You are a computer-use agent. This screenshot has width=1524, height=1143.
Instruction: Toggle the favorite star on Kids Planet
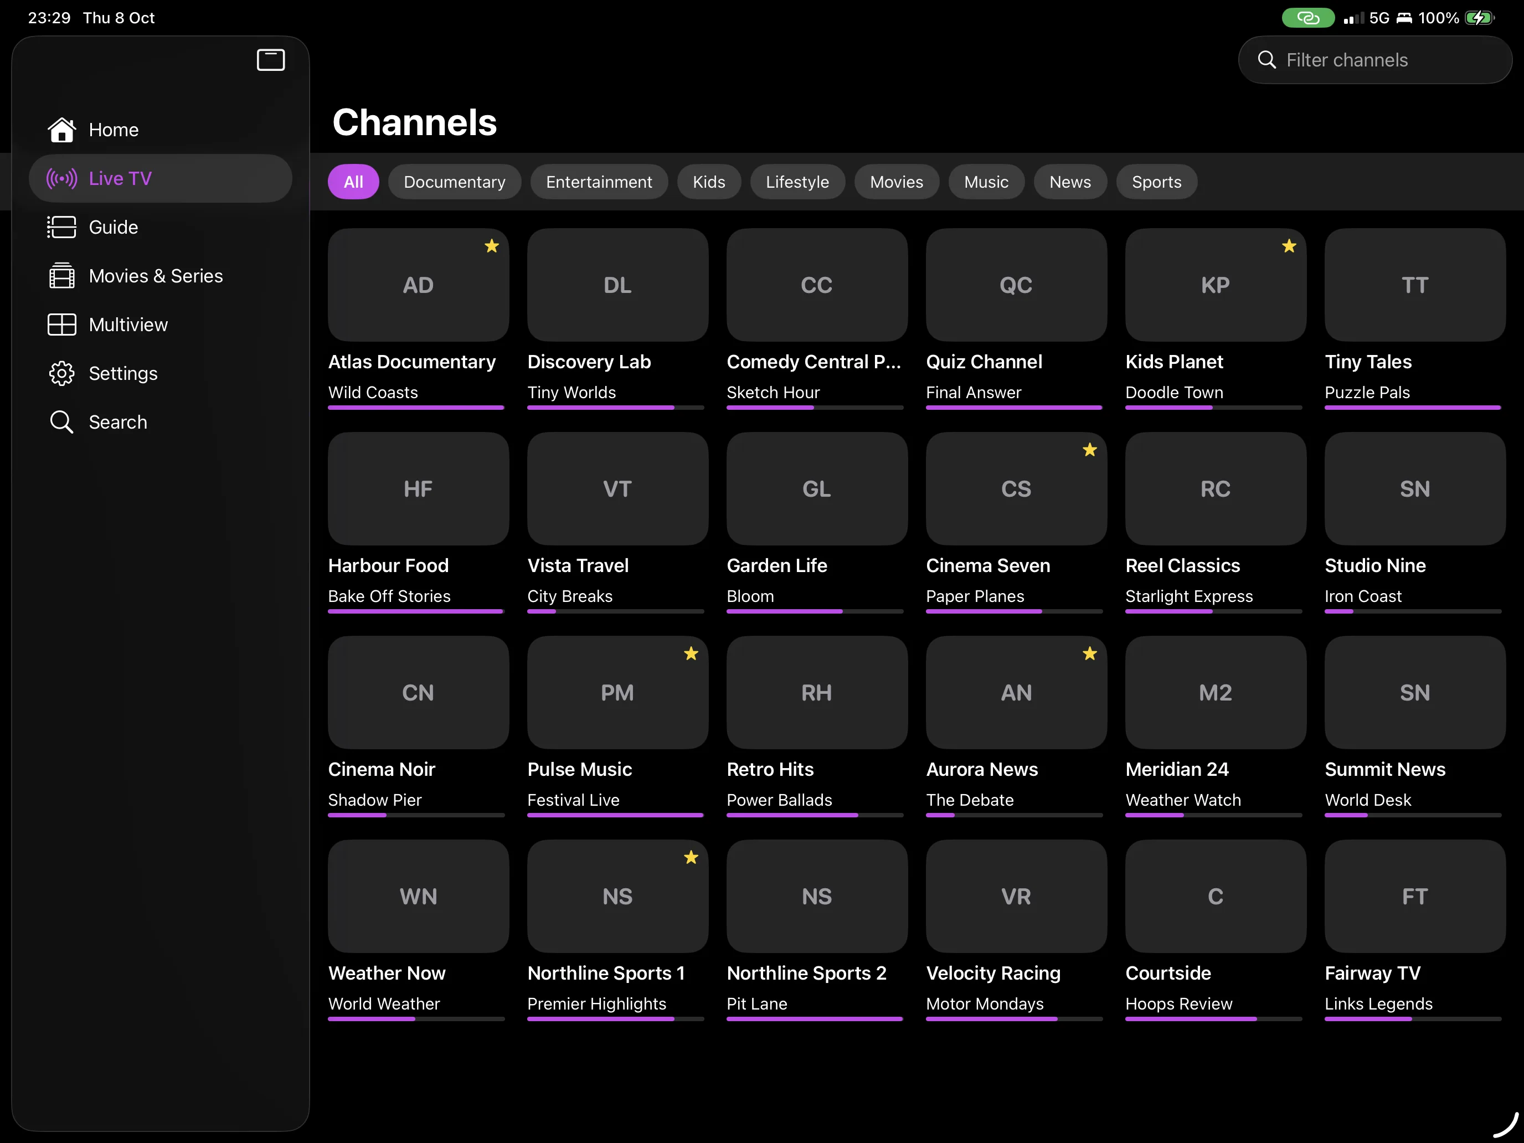(1289, 246)
